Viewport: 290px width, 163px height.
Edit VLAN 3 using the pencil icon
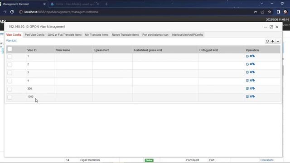click(247, 72)
